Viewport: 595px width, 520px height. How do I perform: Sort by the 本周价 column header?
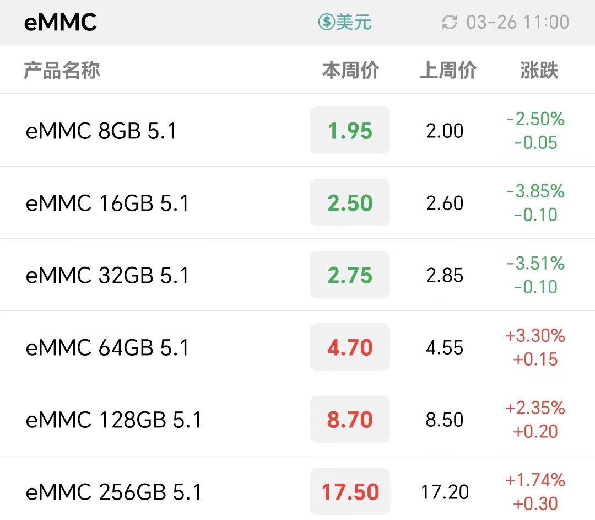[350, 70]
